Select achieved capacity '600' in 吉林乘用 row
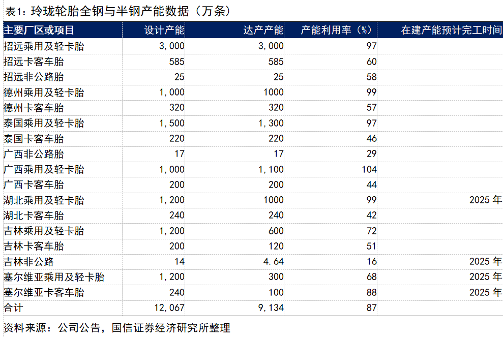This screenshot has height=337, width=503. click(x=276, y=231)
